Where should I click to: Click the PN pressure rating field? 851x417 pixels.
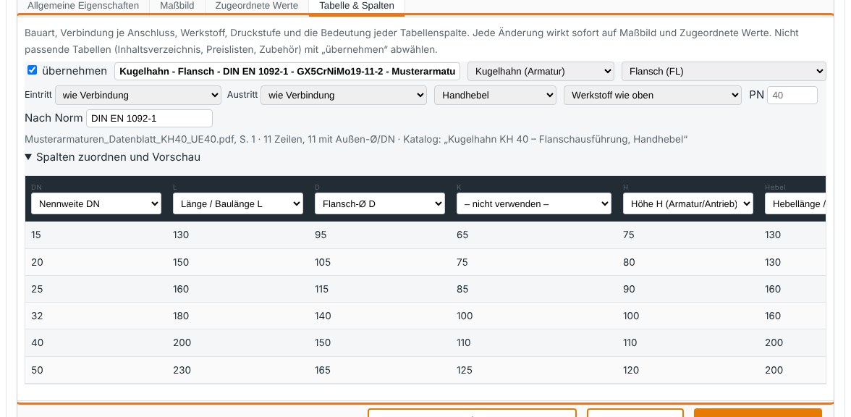(792, 95)
